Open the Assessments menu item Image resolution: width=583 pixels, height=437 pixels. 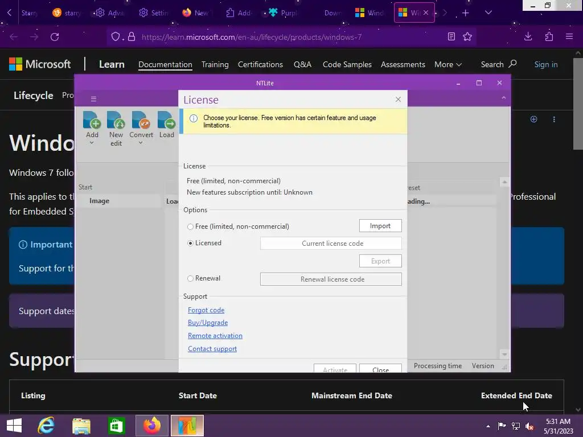click(403, 65)
